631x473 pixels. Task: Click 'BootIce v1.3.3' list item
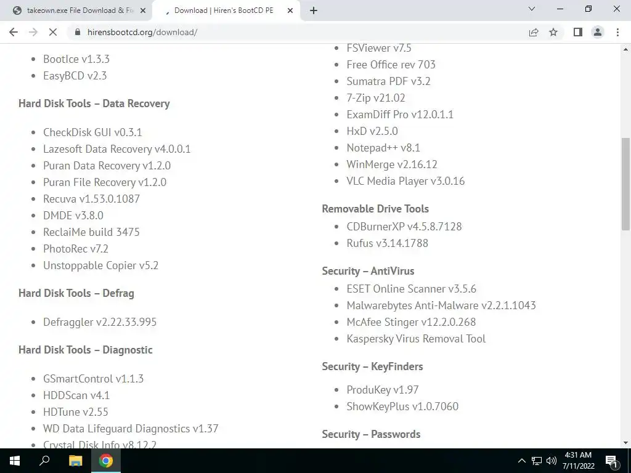[76, 59]
